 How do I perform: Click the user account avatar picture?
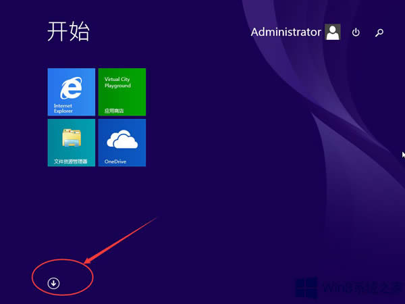[x=333, y=32]
